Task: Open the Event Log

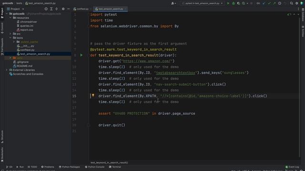Action: click(x=292, y=167)
